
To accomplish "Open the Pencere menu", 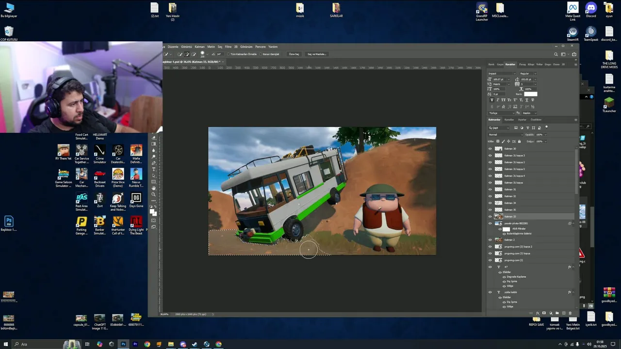I will 261,47.
